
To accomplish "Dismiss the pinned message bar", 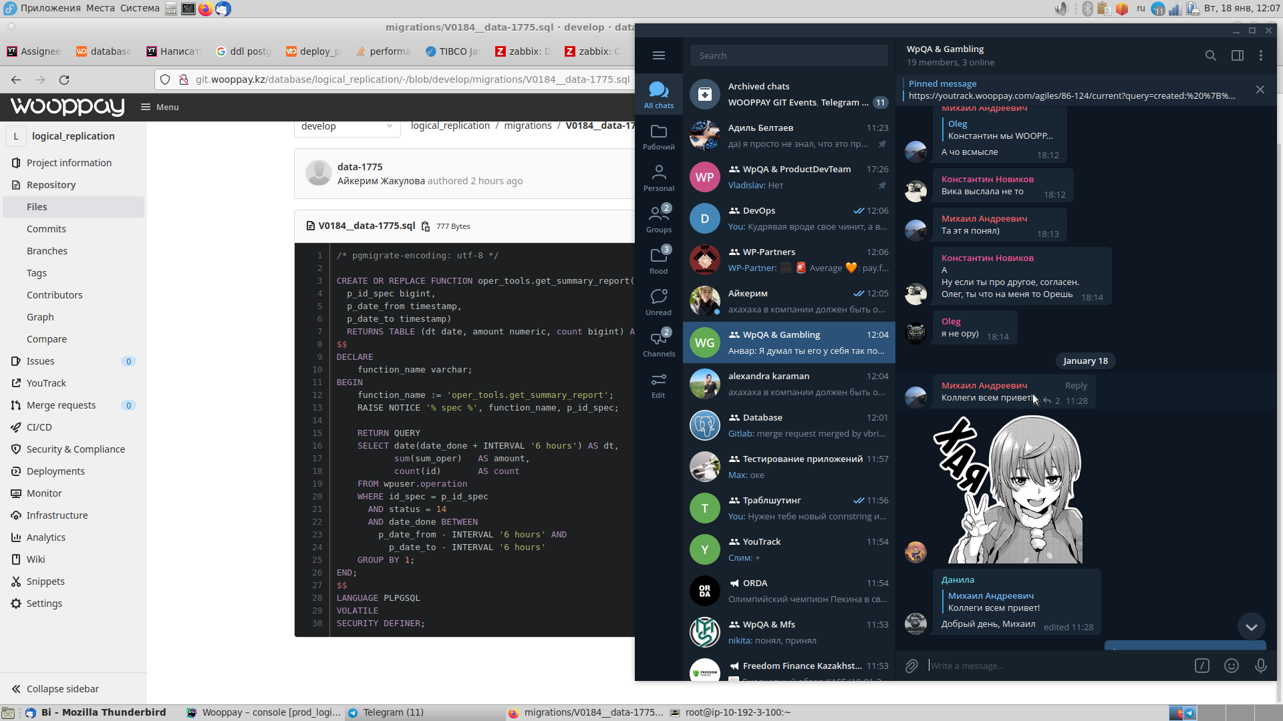I will [x=1260, y=89].
